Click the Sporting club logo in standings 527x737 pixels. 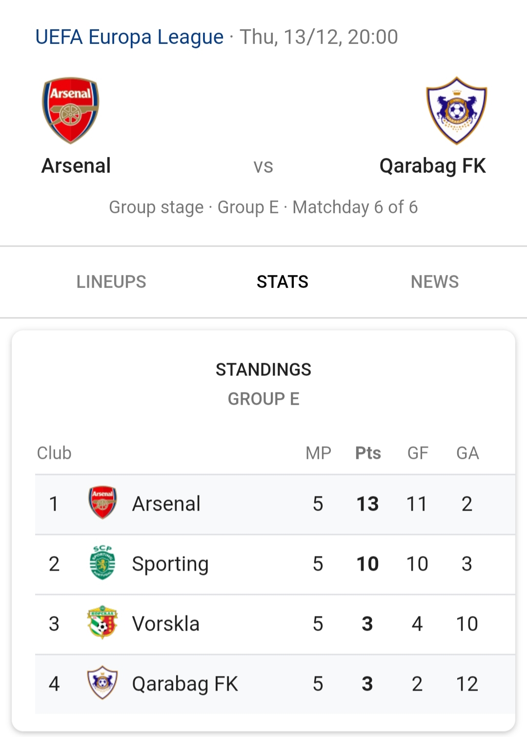102,563
